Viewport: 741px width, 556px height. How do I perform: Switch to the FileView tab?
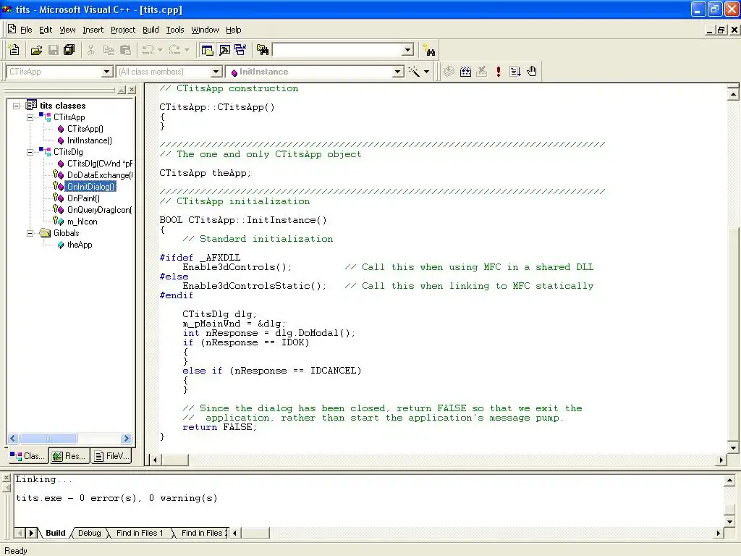[x=111, y=456]
